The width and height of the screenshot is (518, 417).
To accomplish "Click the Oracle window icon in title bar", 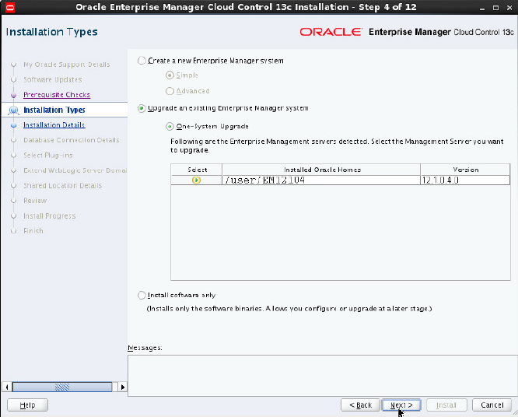I will (x=10, y=7).
